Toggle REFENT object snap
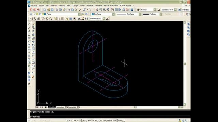 tap(98, 121)
